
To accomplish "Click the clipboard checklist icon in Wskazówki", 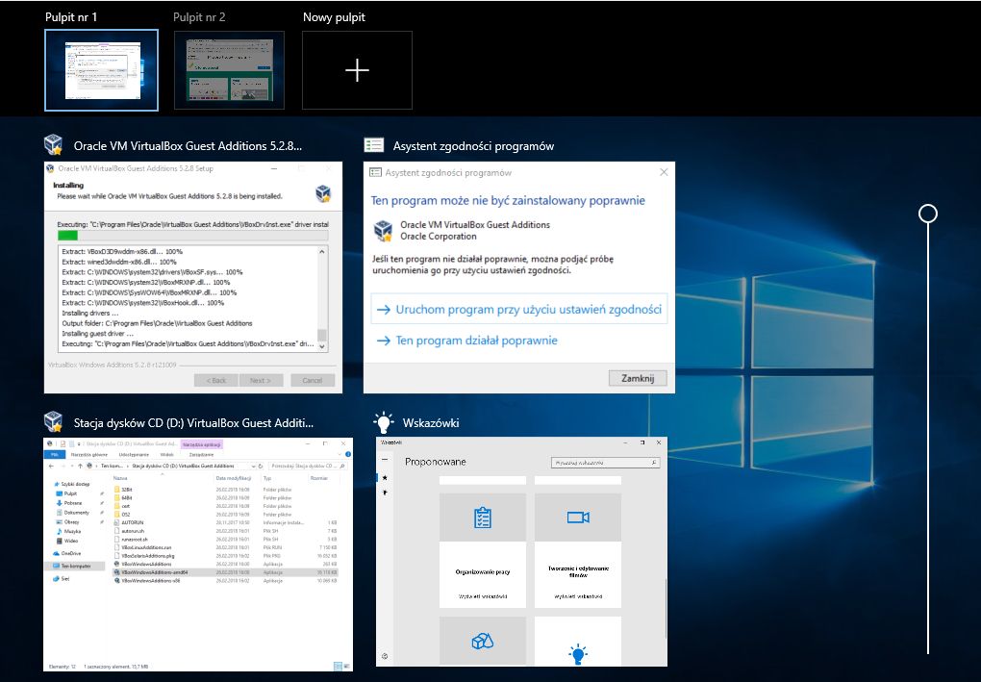I will [x=482, y=518].
